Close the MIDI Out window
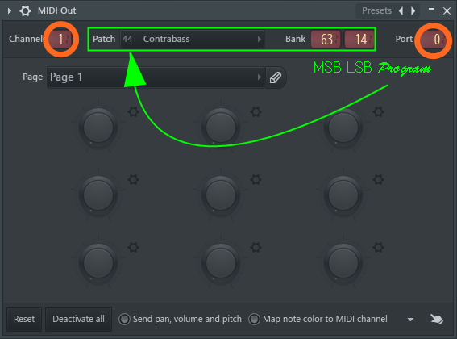 click(447, 11)
